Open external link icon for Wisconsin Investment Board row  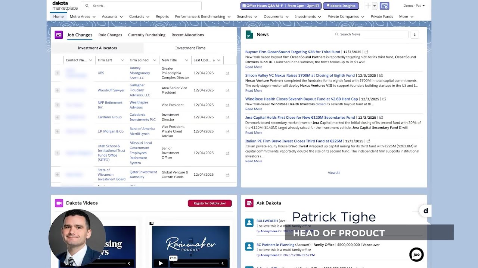click(227, 175)
